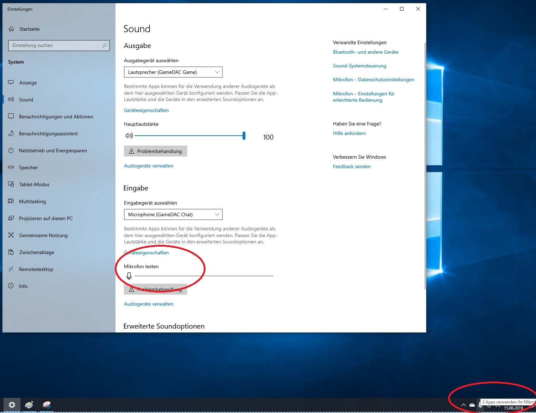This screenshot has width=536, height=413.
Task: Maximize the Einstellungen window
Action: click(x=402, y=9)
